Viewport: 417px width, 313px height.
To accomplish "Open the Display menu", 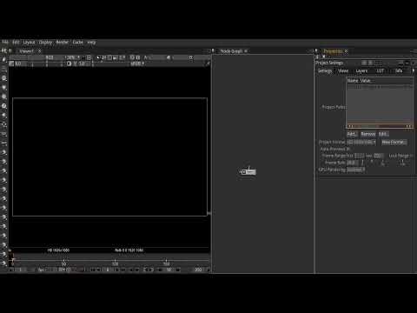I will point(45,43).
